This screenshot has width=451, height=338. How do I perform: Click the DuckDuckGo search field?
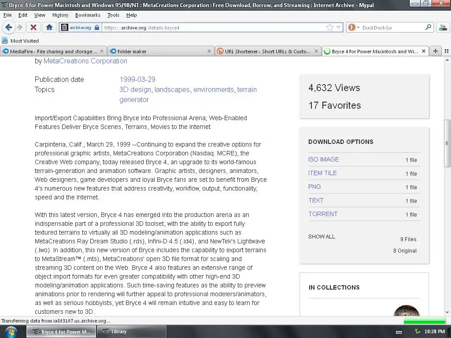[x=392, y=28]
